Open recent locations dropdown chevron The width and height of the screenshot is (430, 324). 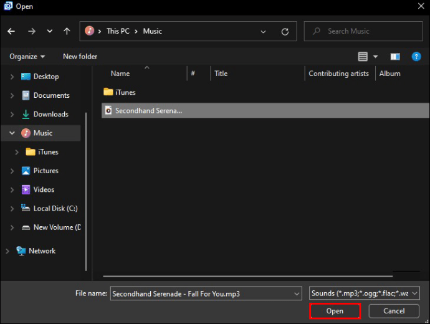tap(50, 31)
